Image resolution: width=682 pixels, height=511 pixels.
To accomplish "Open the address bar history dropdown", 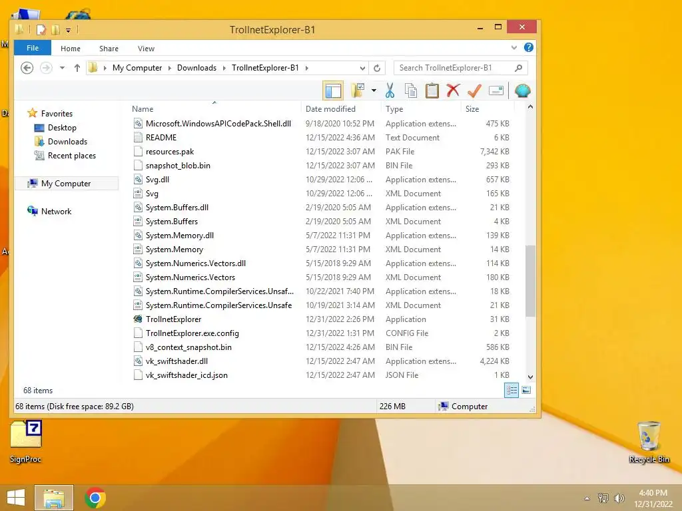I will click(x=362, y=68).
